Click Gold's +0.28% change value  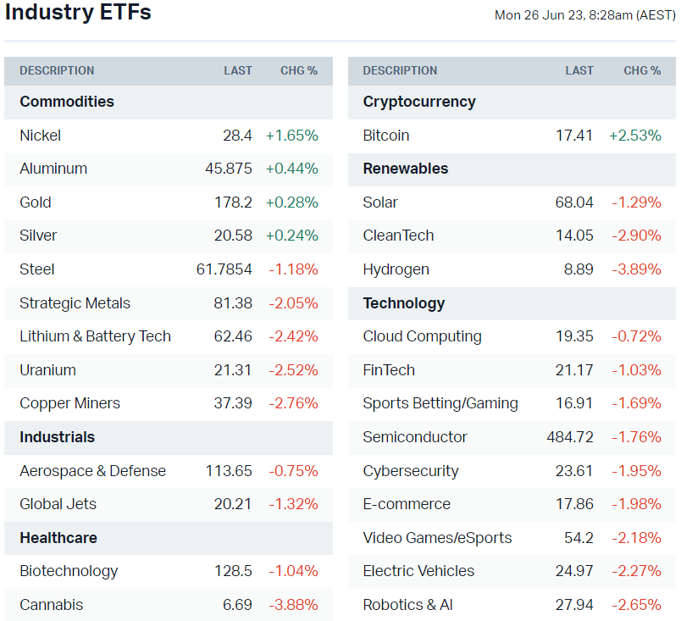(292, 202)
